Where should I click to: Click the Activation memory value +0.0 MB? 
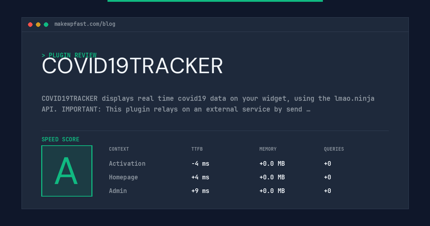272,164
